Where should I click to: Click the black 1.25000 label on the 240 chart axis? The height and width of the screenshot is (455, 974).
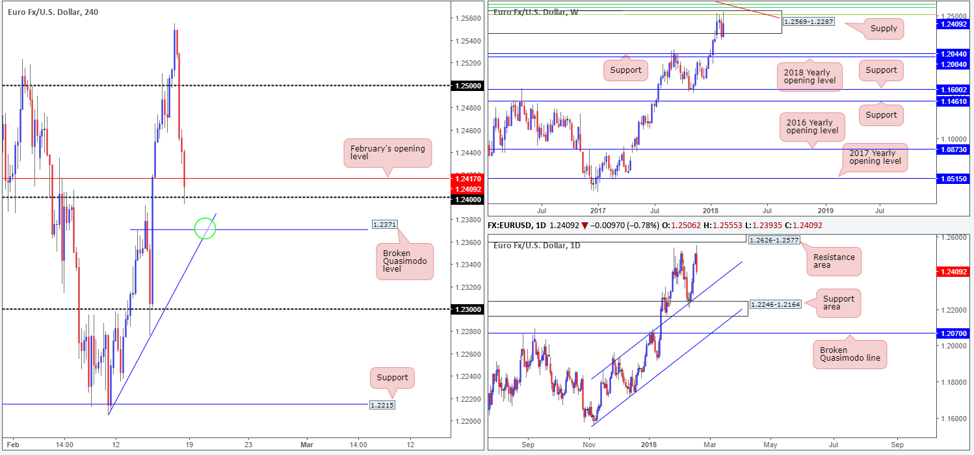pos(469,86)
